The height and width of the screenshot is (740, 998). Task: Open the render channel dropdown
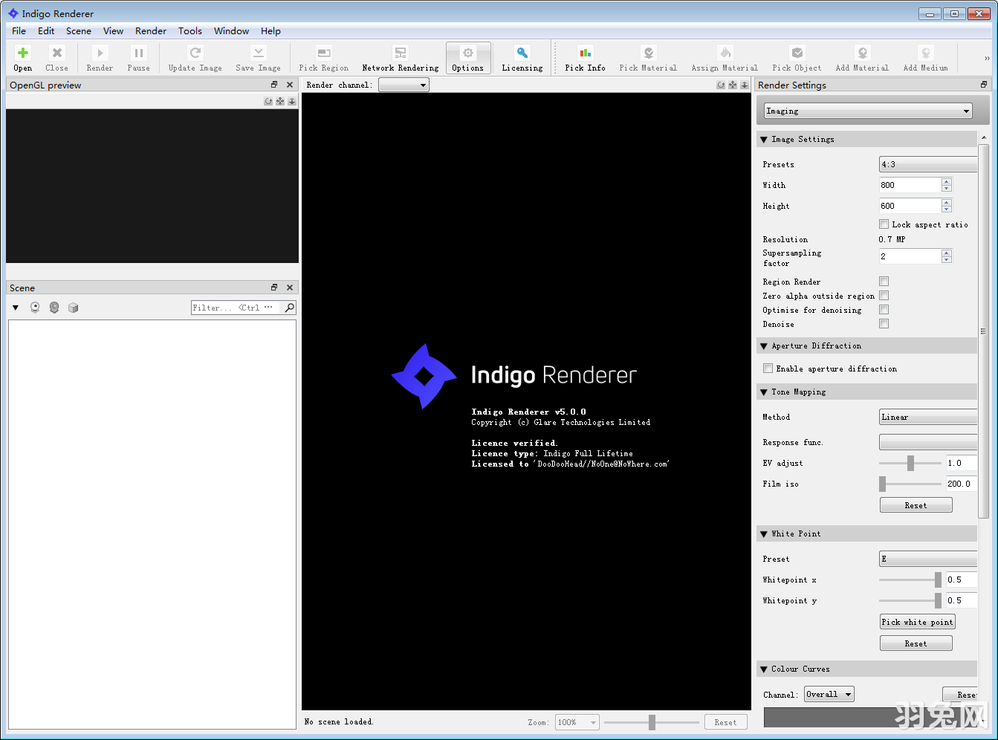404,84
